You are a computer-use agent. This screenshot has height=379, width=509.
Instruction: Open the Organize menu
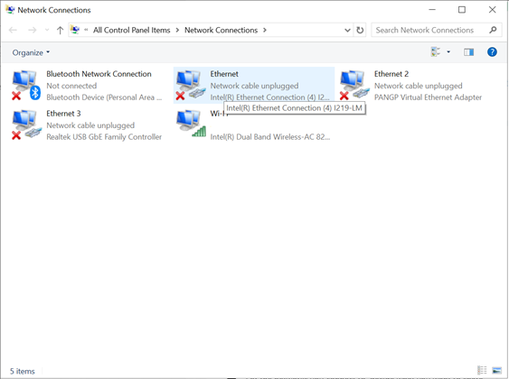pyautogui.click(x=31, y=52)
